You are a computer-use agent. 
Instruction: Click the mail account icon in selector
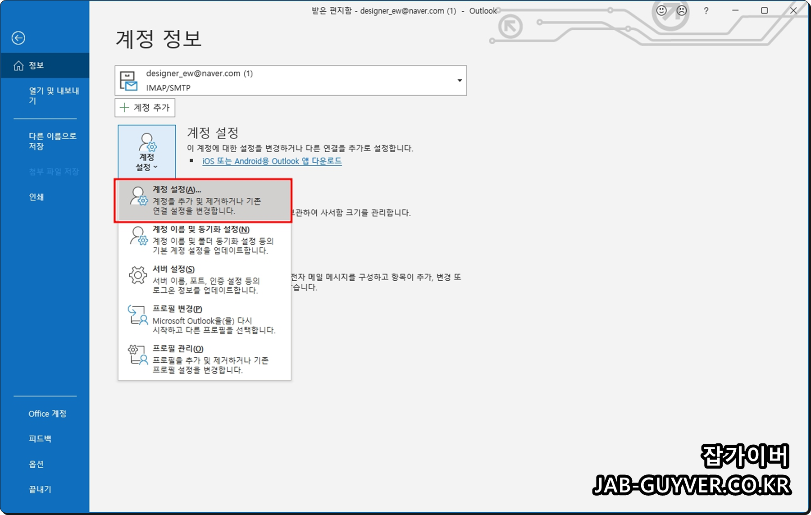(x=128, y=81)
